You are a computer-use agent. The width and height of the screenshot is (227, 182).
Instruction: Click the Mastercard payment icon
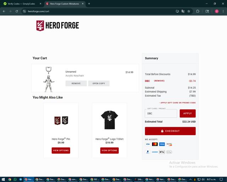pos(155,144)
